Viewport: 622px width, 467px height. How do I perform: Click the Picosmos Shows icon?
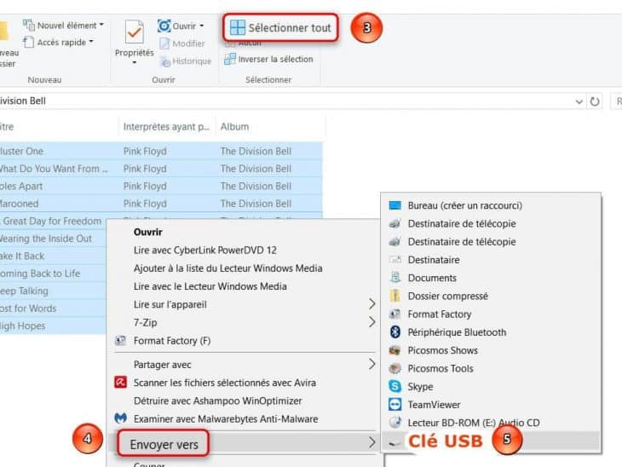(395, 350)
